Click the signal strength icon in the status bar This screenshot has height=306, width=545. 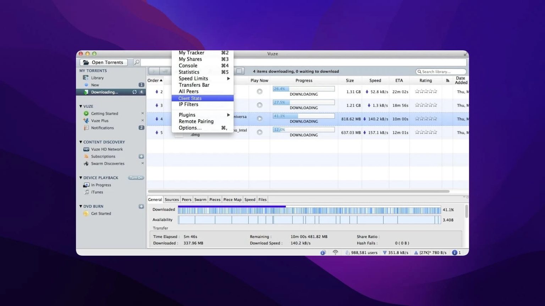click(x=335, y=252)
